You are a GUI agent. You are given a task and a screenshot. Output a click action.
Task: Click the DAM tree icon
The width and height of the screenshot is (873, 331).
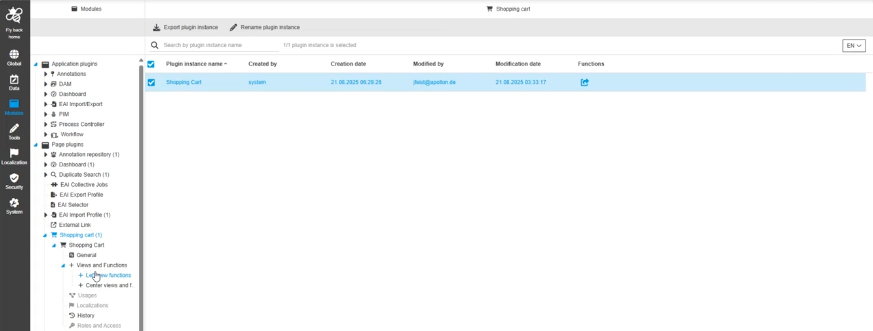point(53,84)
